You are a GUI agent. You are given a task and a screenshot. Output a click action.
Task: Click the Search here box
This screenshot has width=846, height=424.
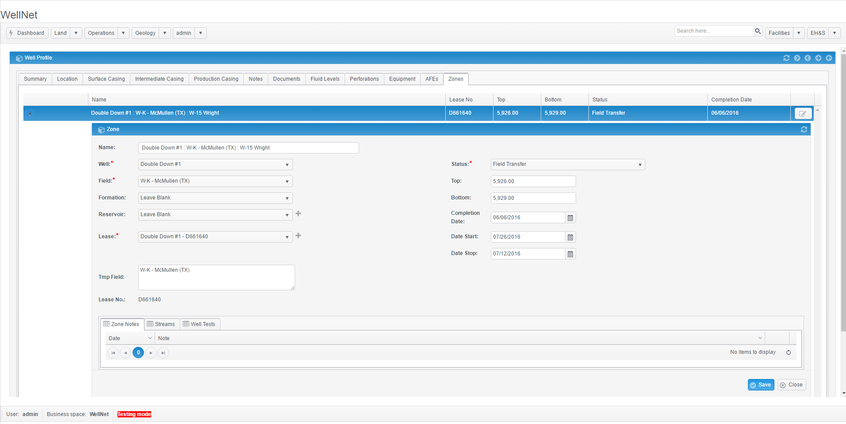[x=713, y=31]
